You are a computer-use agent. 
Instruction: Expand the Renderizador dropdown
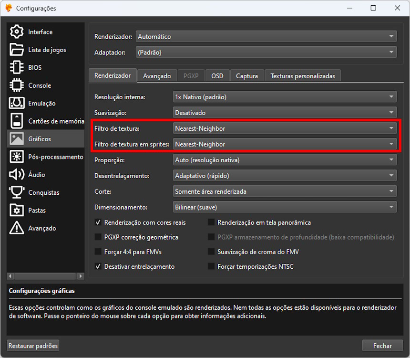pos(266,37)
